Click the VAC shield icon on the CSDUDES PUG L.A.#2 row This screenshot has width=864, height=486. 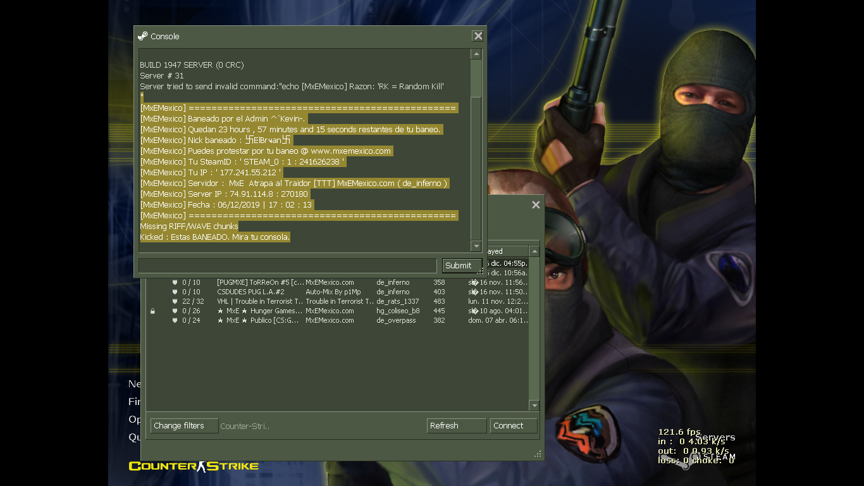175,292
